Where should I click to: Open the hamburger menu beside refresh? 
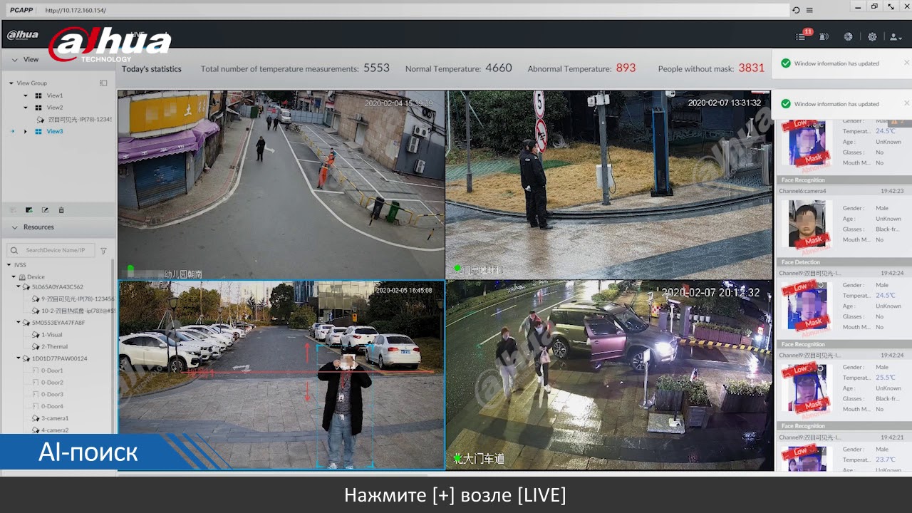[809, 10]
